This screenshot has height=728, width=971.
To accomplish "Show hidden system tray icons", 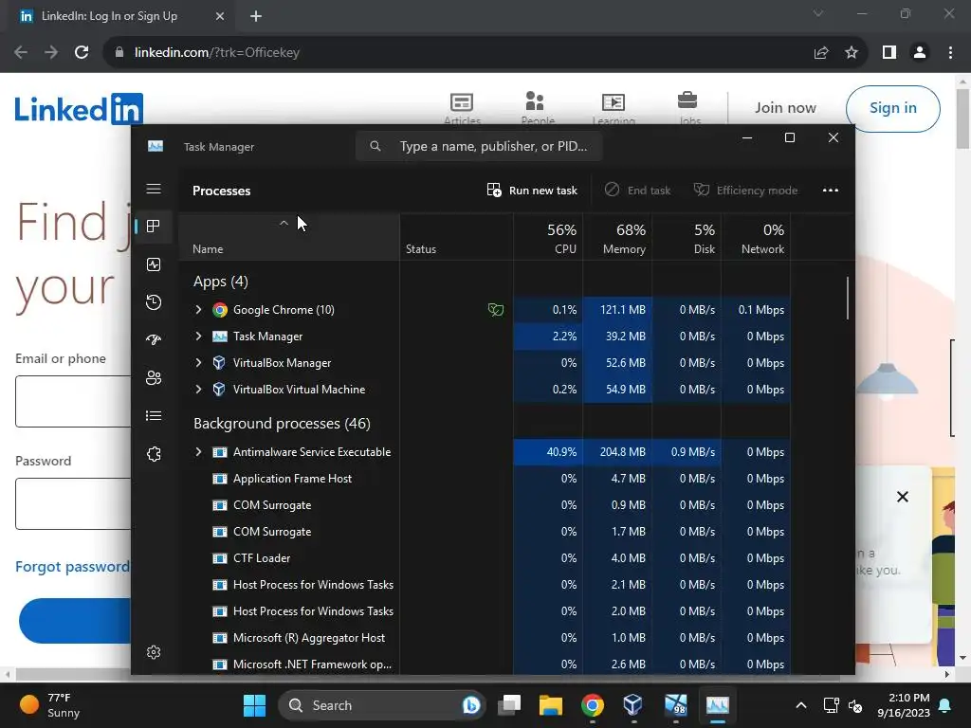I will click(x=800, y=705).
